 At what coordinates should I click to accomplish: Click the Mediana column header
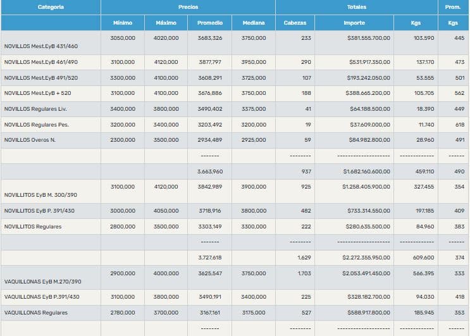[254, 23]
